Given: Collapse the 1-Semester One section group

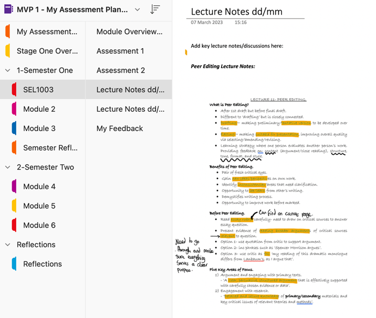Looking at the screenshot, I should click(7, 70).
